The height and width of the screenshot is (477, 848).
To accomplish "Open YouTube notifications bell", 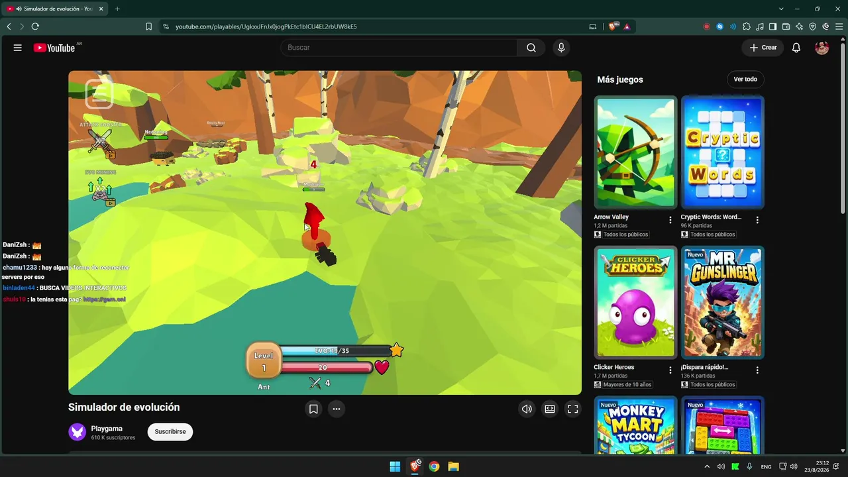I will [796, 48].
